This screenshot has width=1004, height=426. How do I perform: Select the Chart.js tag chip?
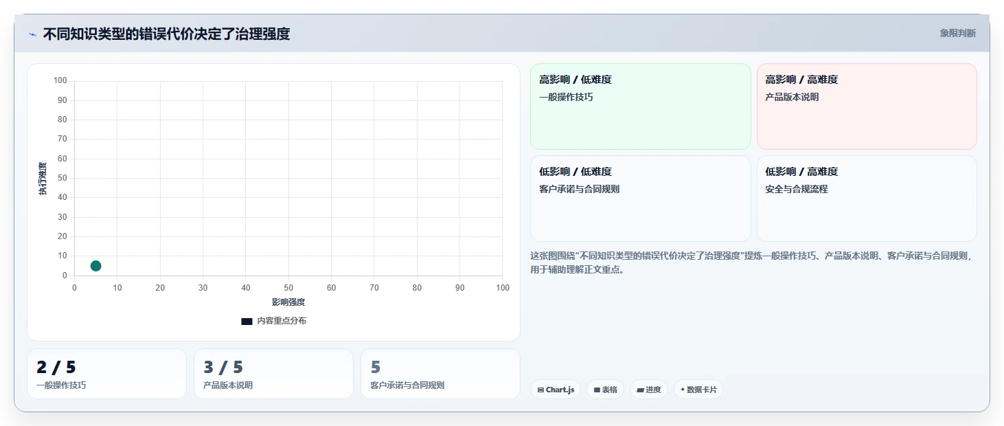(x=556, y=390)
